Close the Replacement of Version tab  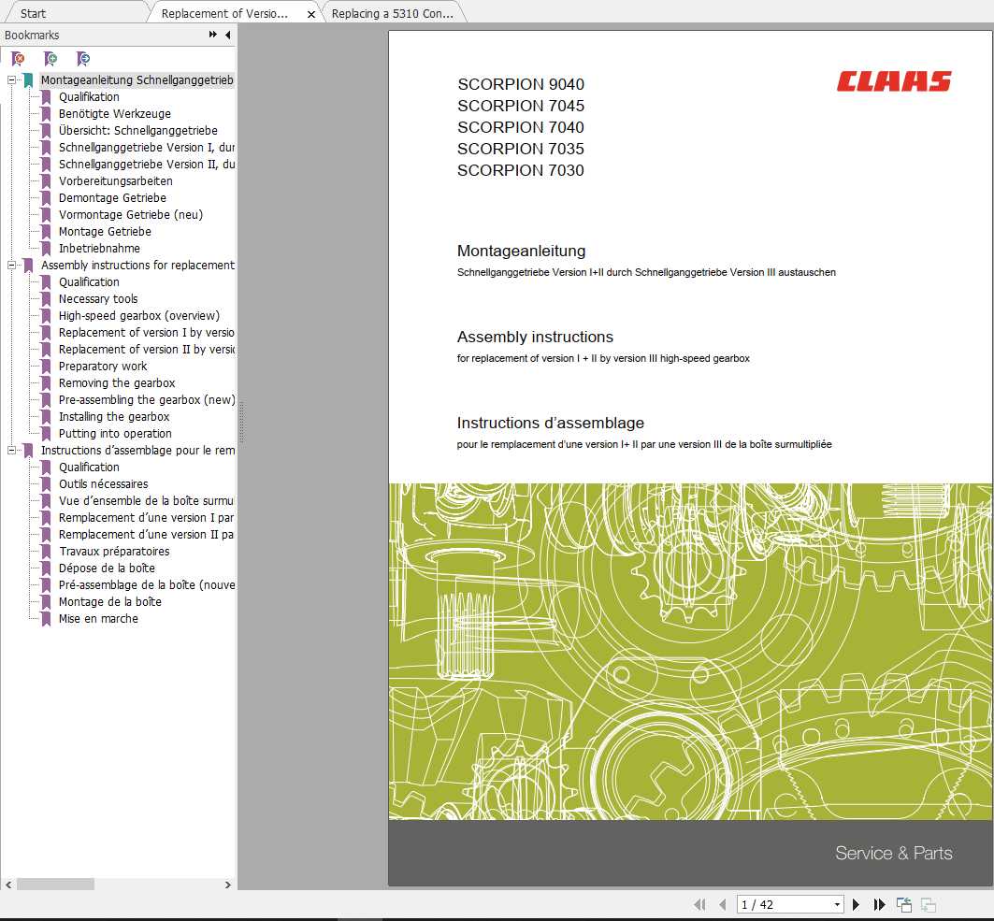coord(311,14)
